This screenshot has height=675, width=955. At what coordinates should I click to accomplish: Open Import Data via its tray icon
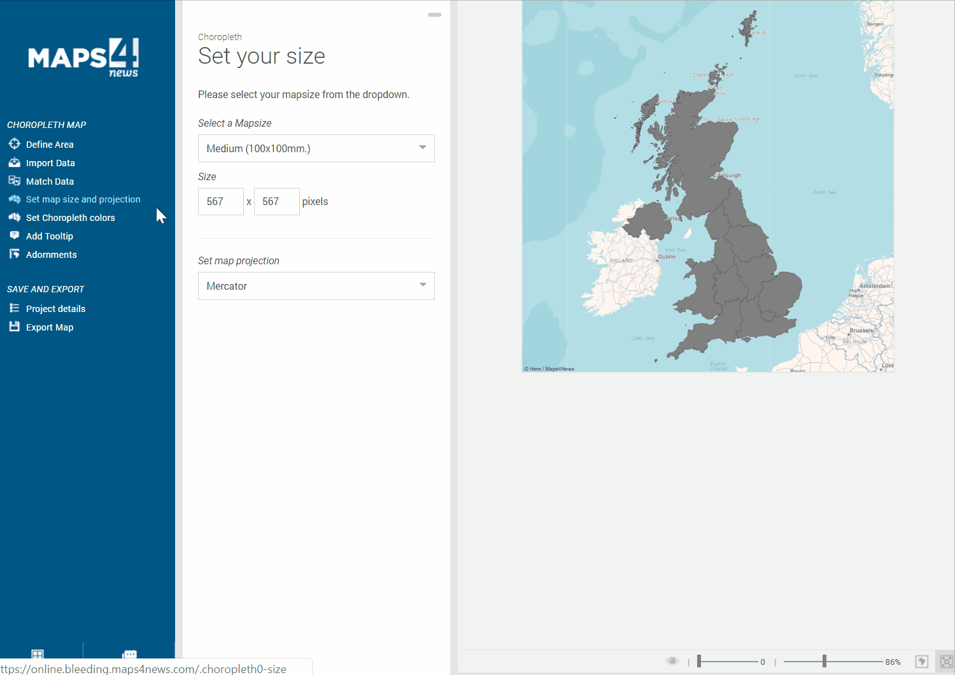click(x=15, y=162)
